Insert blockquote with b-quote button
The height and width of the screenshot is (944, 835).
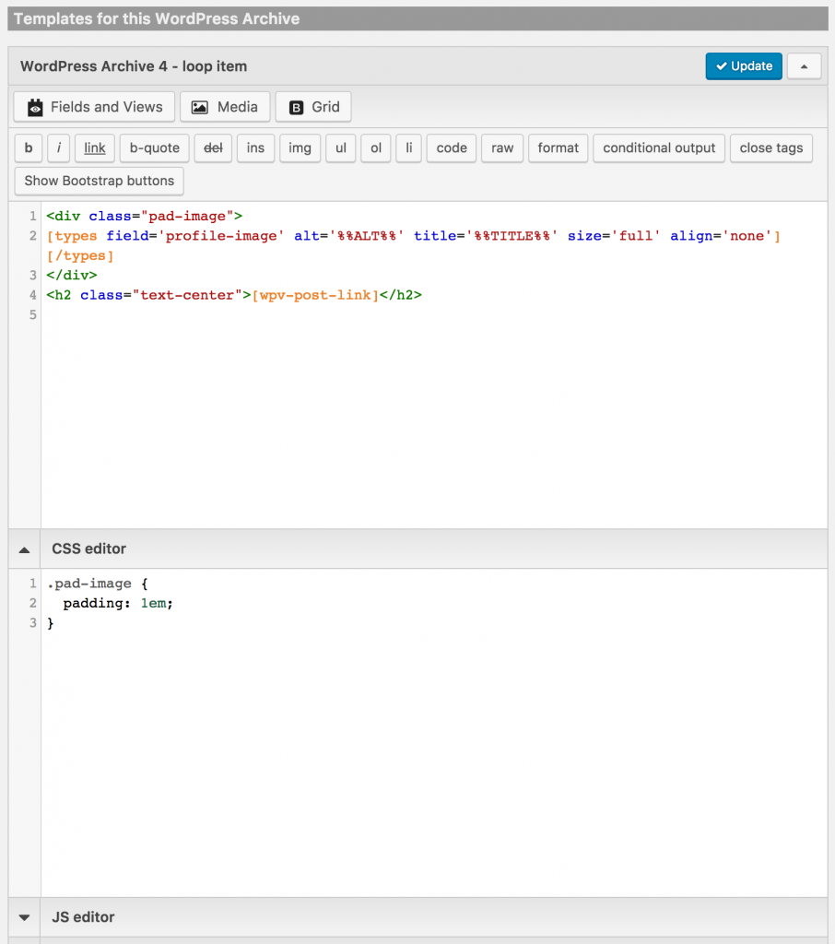pyautogui.click(x=154, y=148)
